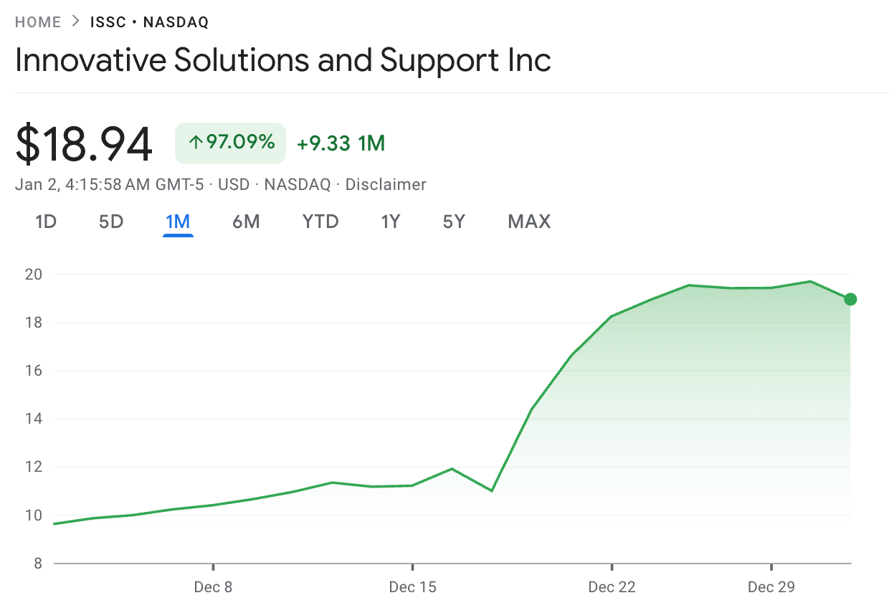Image resolution: width=889 pixels, height=608 pixels.
Task: Show the 5Y price chart
Action: point(454,222)
